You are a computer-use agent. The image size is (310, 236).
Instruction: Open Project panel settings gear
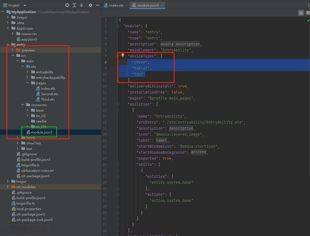90,5
